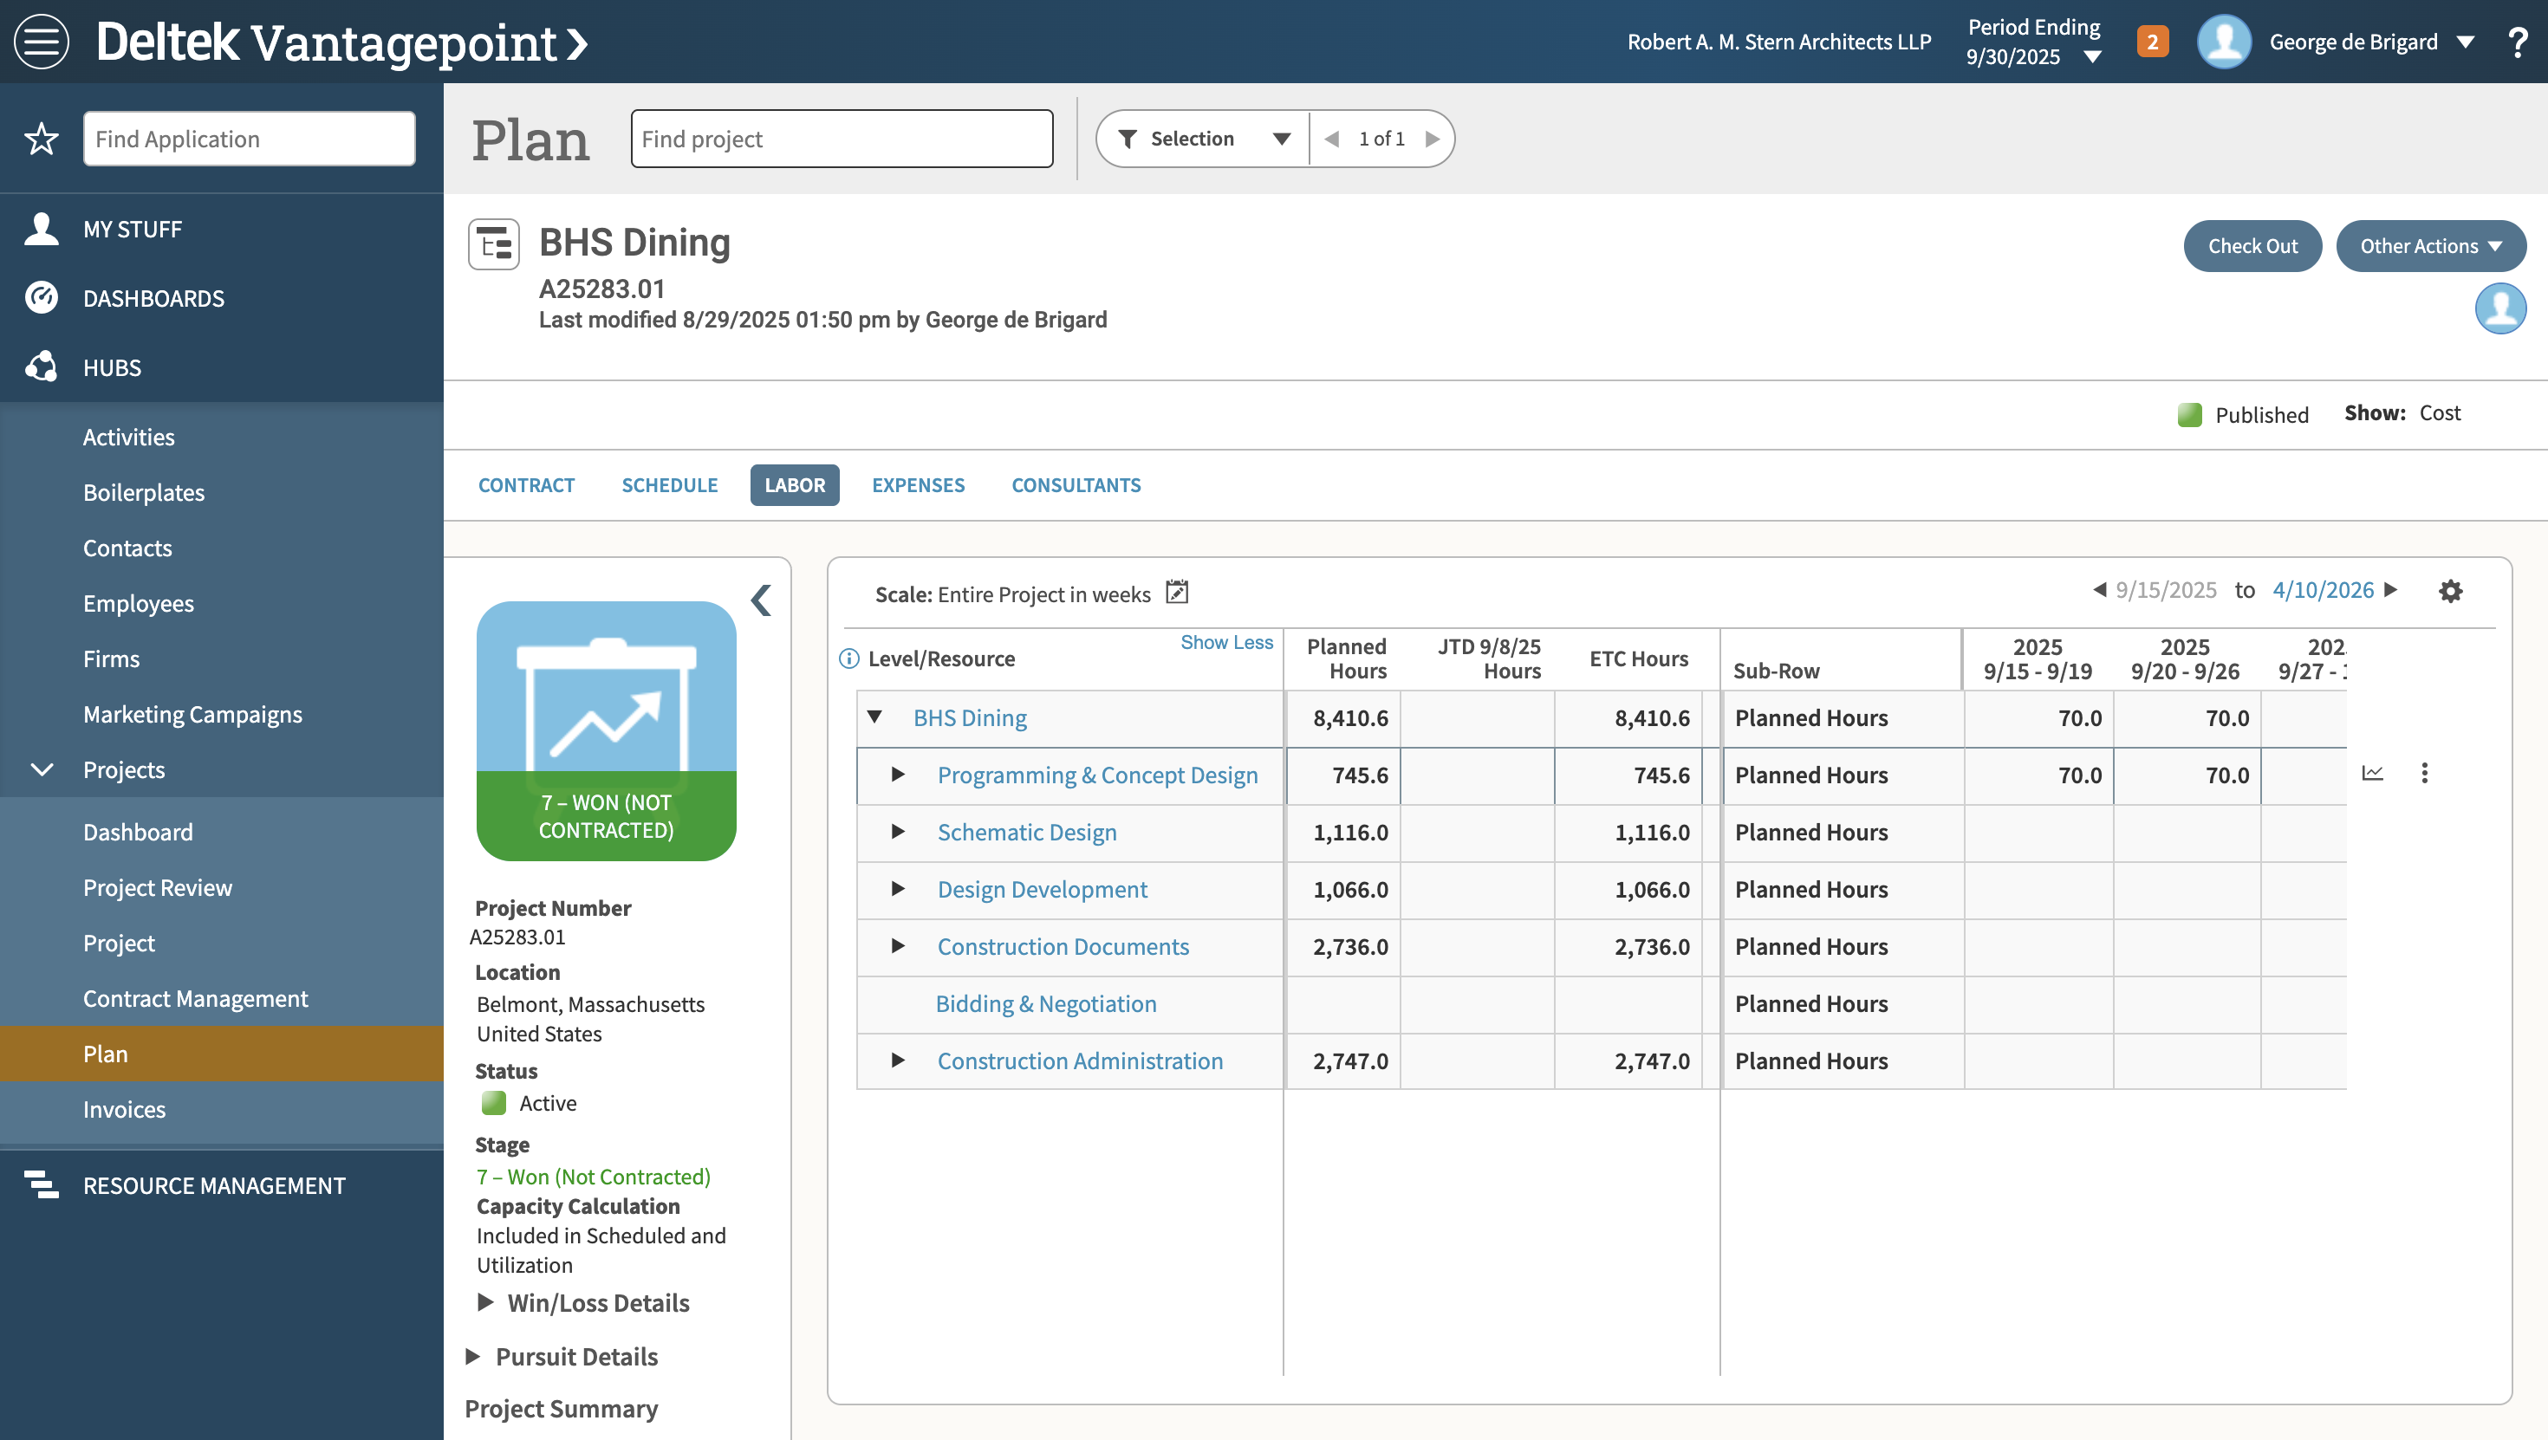
Task: Collapse the BHS Dining tree row
Action: point(874,717)
